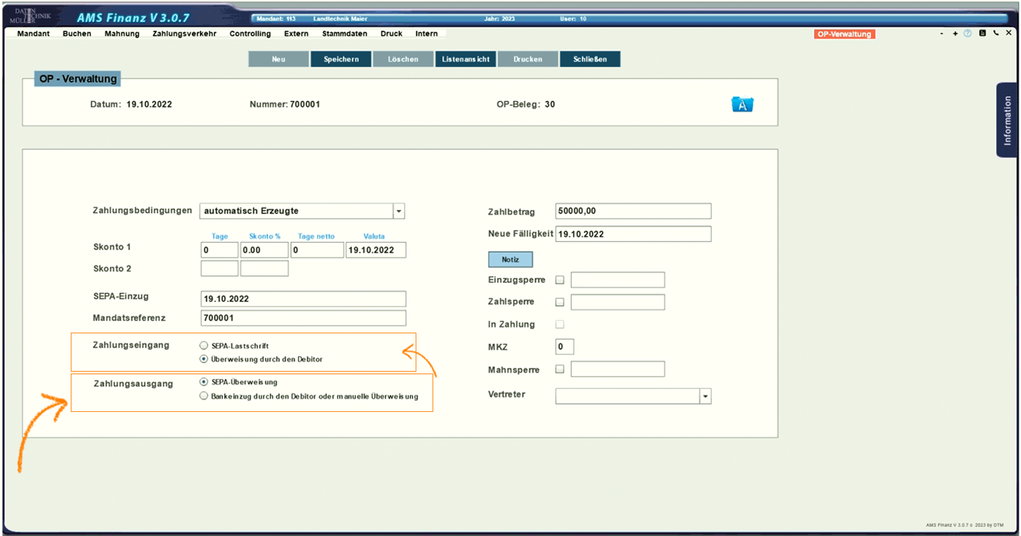The height and width of the screenshot is (536, 1021).
Task: Select SEPA-Lastschrift radio button
Action: (204, 346)
